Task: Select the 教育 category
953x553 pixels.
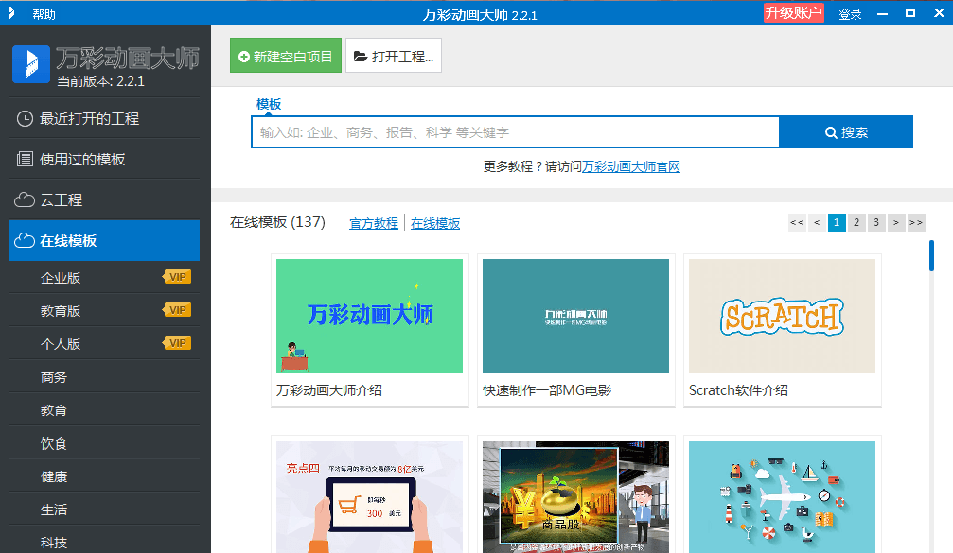Action: coord(104,409)
